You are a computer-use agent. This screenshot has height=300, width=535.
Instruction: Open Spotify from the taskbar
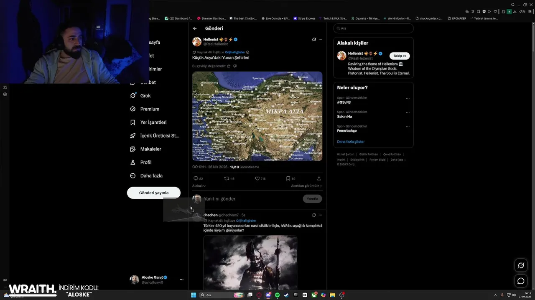point(277,295)
